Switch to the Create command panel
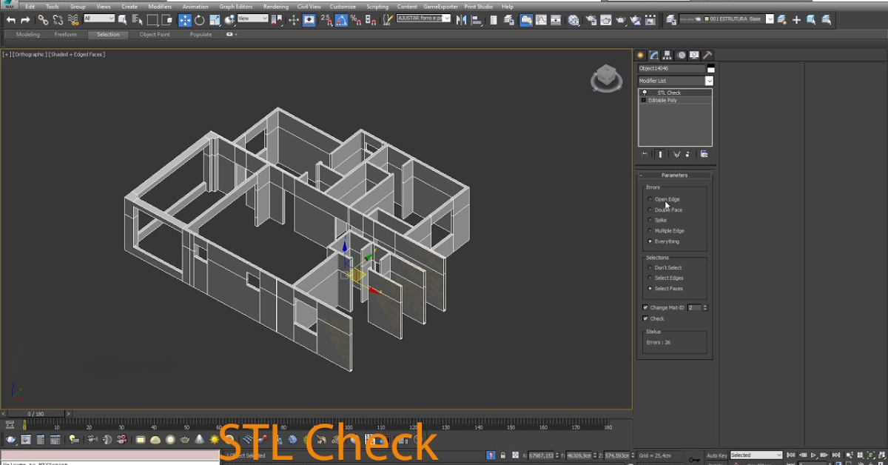The image size is (888, 465). (640, 55)
